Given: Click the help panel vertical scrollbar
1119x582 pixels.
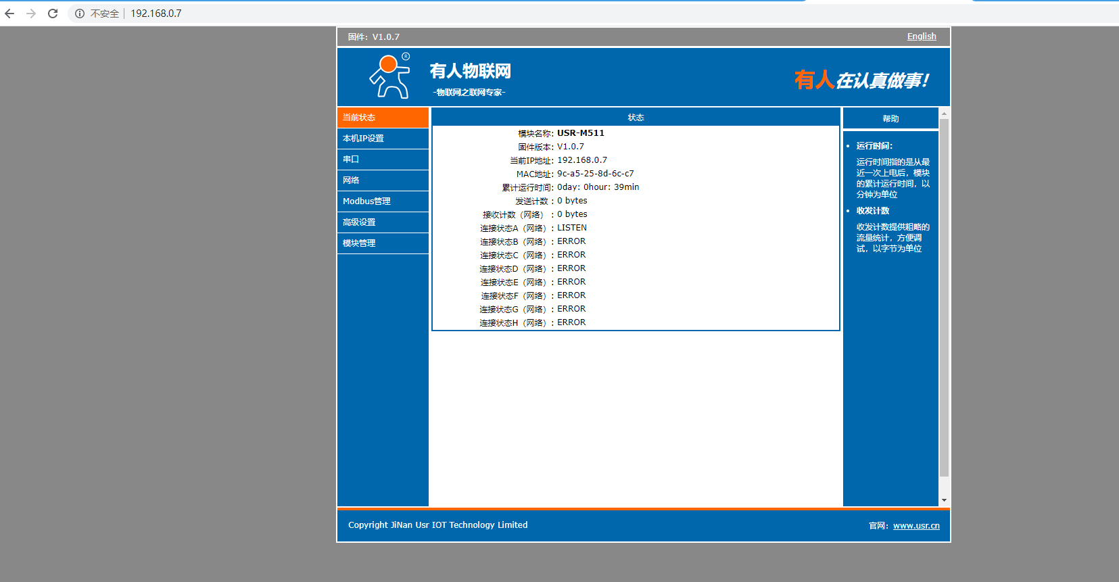Looking at the screenshot, I should pos(944,297).
